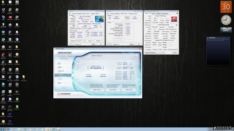Image resolution: width=234 pixels, height=131 pixels.
Task: Switch to Caches tab in left CPU-Z window
Action: 74,13
